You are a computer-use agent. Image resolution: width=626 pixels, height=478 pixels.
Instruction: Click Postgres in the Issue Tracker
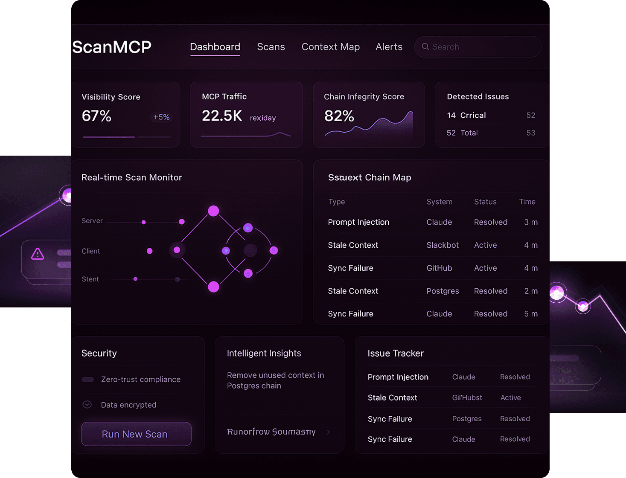(466, 419)
